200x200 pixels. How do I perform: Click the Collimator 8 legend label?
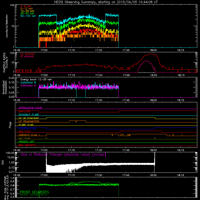point(28,82)
